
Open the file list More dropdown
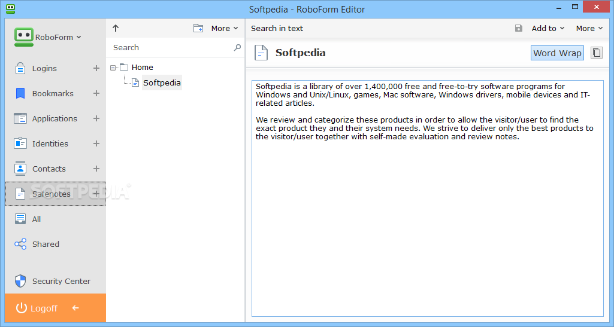click(x=225, y=28)
